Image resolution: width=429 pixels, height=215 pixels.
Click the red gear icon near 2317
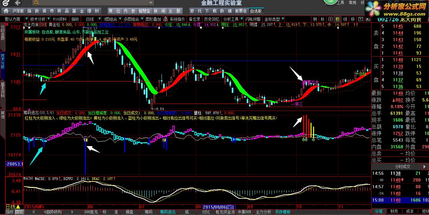tap(6, 24)
